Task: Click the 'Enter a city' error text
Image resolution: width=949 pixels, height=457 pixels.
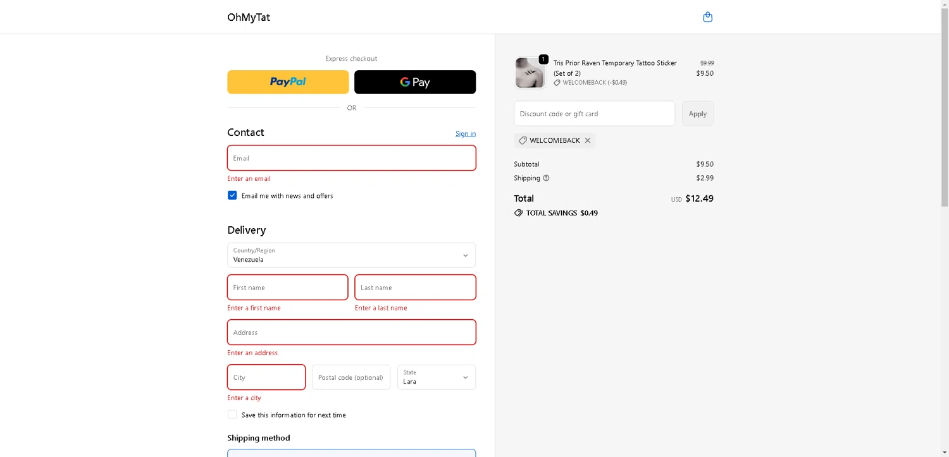Action: pos(244,398)
